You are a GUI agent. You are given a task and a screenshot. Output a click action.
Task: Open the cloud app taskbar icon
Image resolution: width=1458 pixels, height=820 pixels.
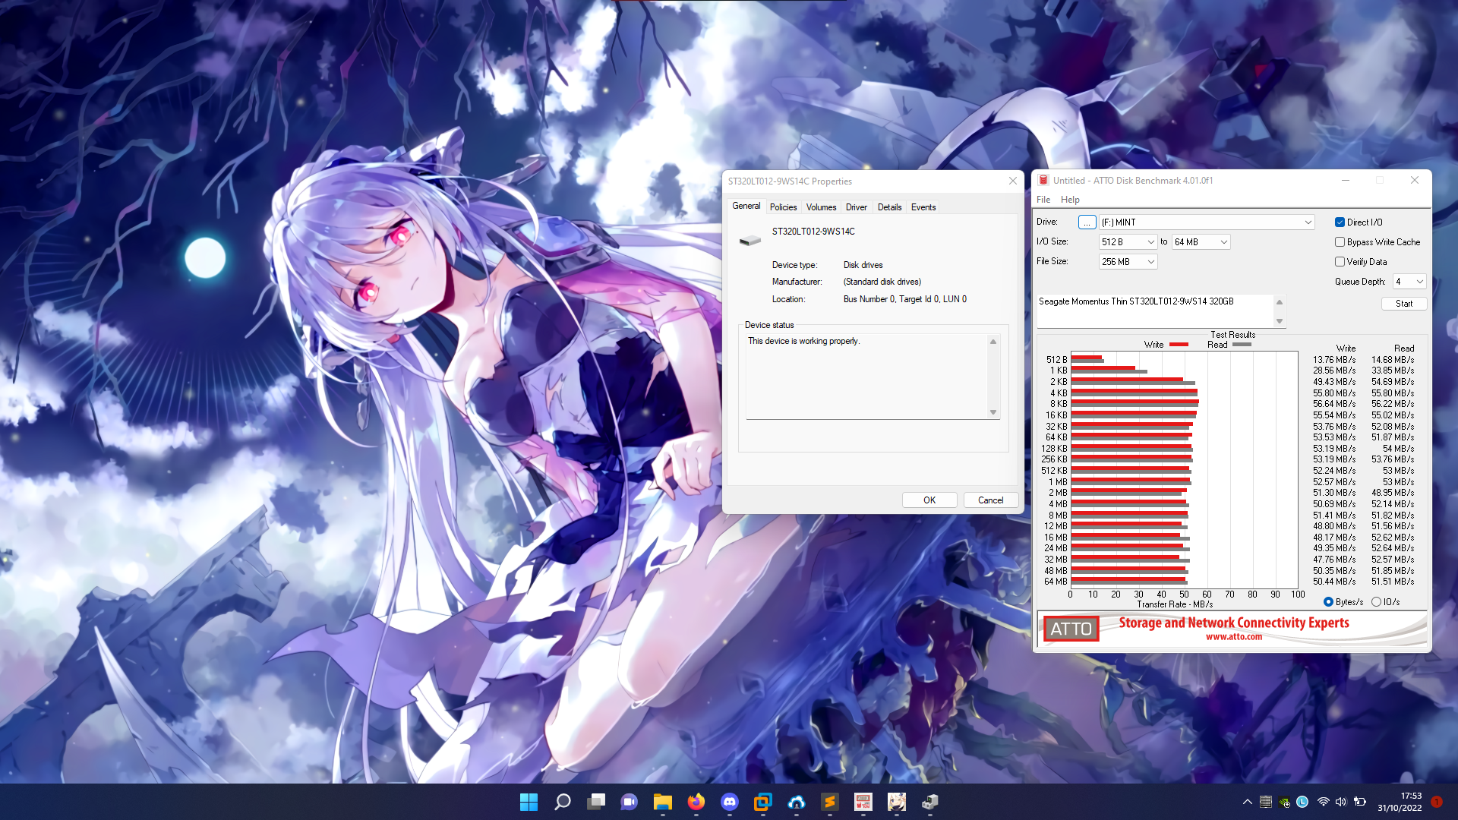[x=797, y=802]
